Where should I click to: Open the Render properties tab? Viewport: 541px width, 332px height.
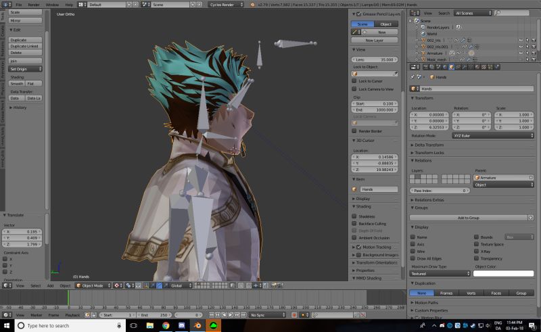(x=426, y=67)
